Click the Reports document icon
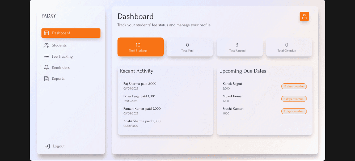355x161 pixels. pos(47,79)
